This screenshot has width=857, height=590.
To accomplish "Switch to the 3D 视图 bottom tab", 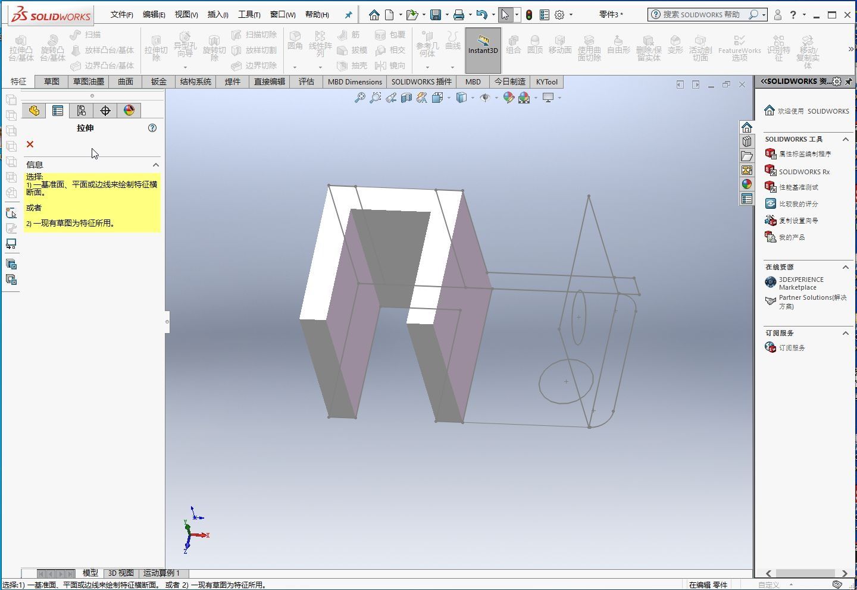I will click(x=121, y=573).
